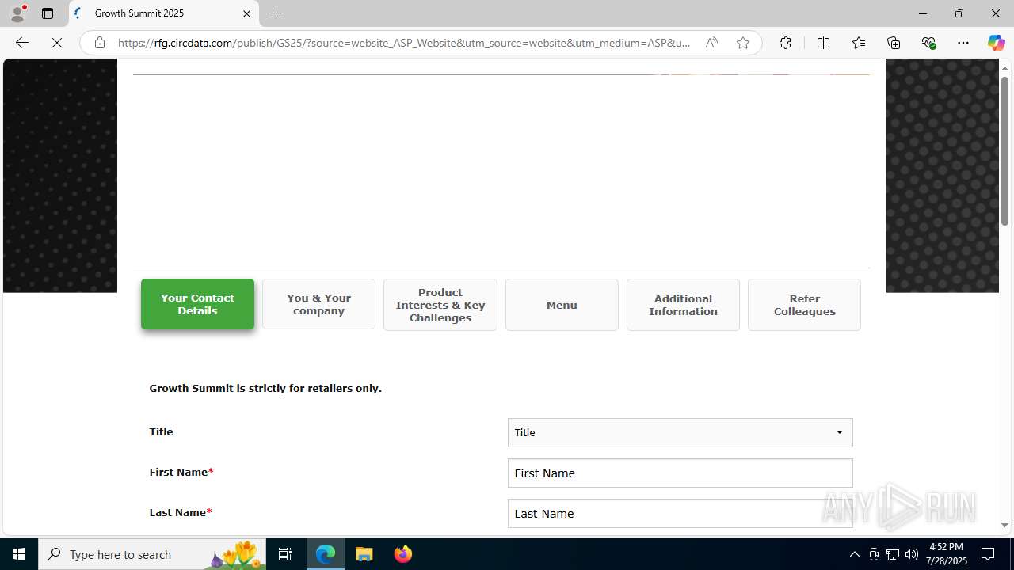Stop loading the page
The width and height of the screenshot is (1014, 570).
[x=57, y=43]
